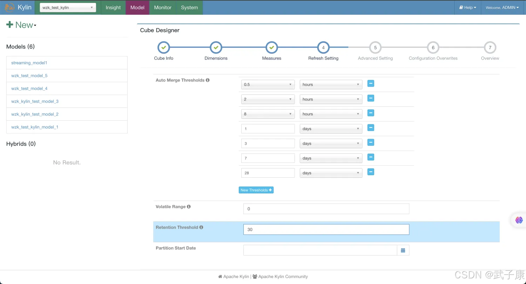This screenshot has width=526, height=284.
Task: Select step 4 Refresh Setting circle
Action: [323, 47]
